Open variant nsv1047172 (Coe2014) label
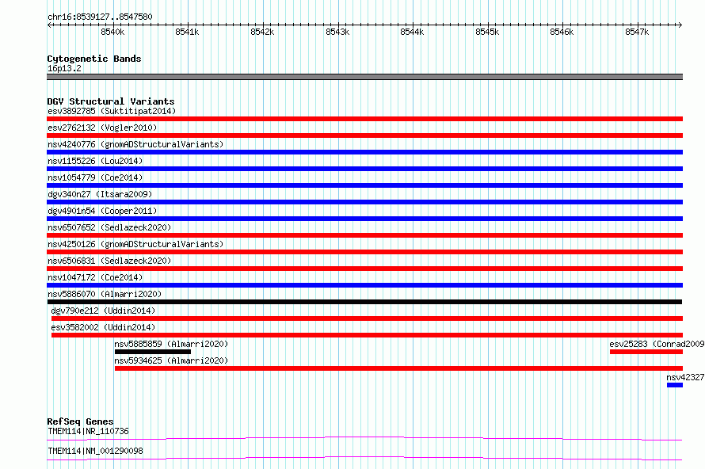This screenshot has width=705, height=469. tap(95, 277)
